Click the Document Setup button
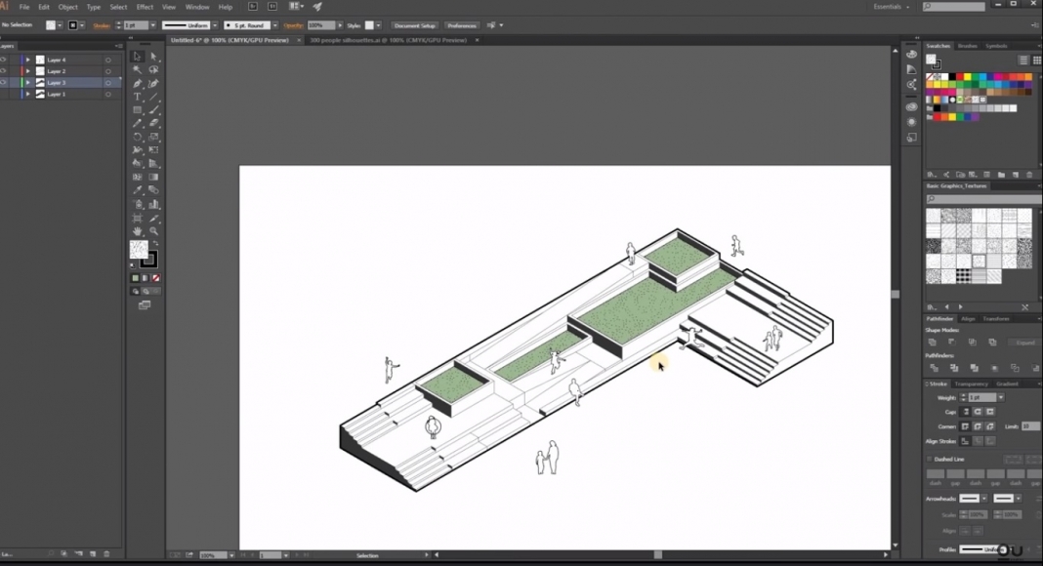Image resolution: width=1043 pixels, height=566 pixels. tap(414, 25)
